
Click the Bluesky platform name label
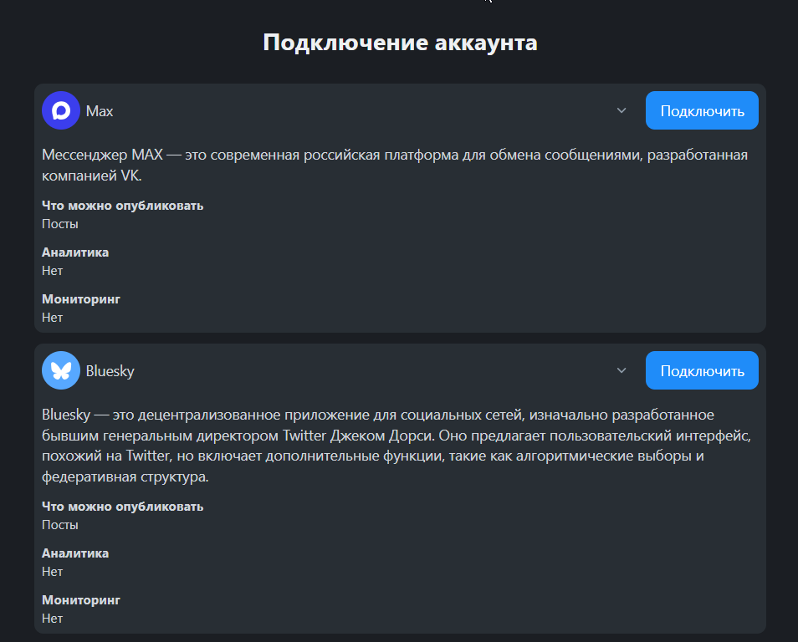tap(110, 371)
